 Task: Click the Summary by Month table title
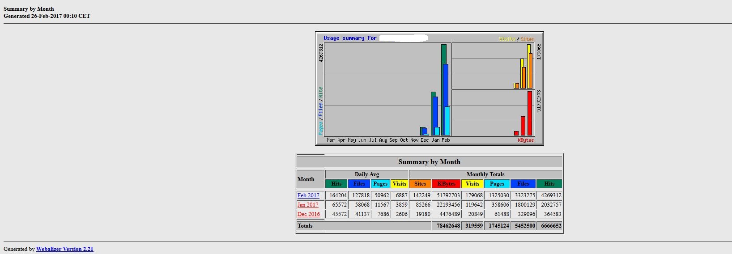430,162
